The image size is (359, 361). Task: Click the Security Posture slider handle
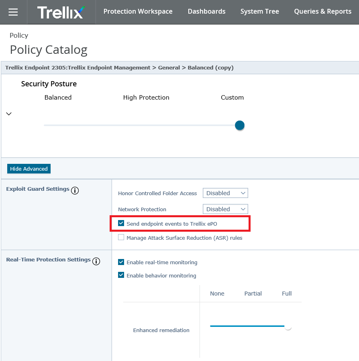(240, 125)
